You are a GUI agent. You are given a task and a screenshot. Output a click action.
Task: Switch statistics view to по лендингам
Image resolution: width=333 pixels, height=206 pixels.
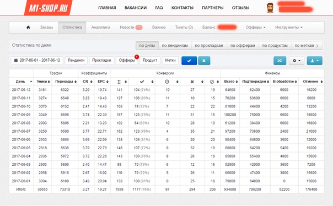[175, 46]
